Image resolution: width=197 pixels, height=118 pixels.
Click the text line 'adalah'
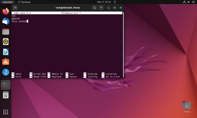tap(16, 19)
